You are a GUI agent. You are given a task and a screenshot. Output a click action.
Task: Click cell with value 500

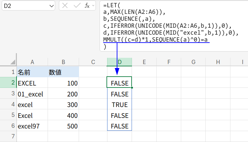pos(63,125)
